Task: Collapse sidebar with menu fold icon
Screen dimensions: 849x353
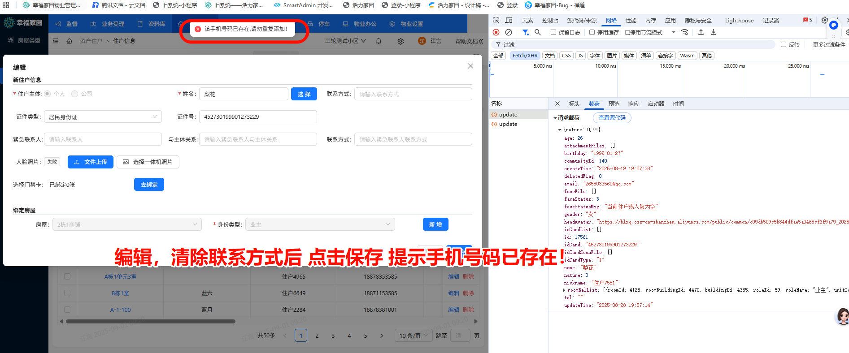Action: click(x=56, y=41)
